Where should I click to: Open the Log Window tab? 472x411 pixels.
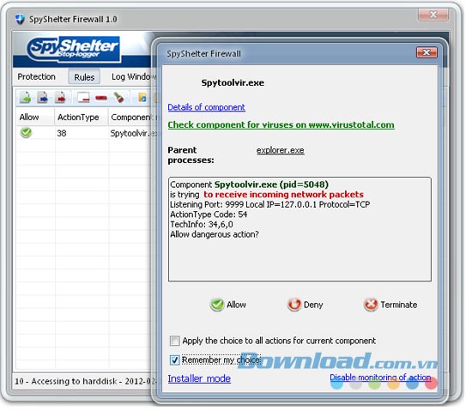tap(134, 76)
